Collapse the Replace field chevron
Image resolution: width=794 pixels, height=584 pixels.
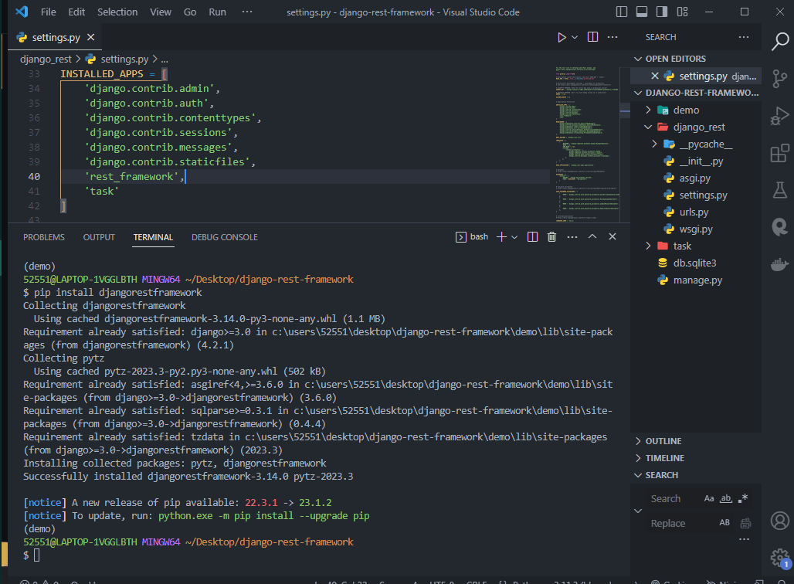tap(638, 511)
